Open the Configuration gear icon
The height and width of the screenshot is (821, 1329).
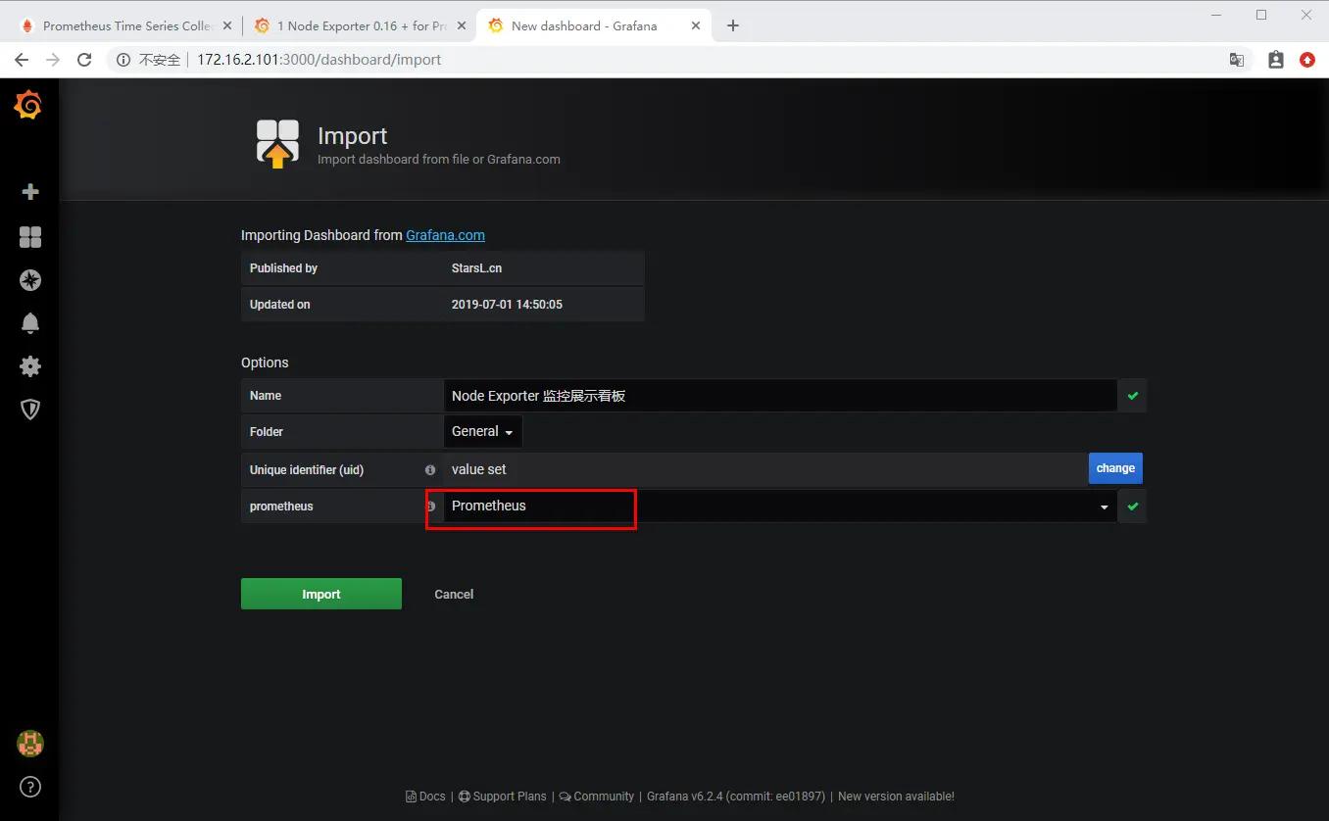point(30,366)
